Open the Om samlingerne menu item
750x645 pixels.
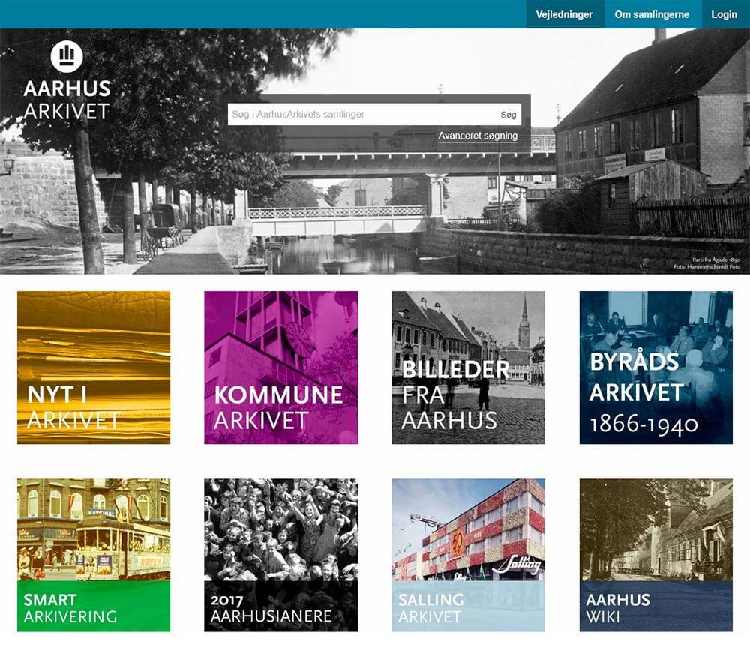652,14
